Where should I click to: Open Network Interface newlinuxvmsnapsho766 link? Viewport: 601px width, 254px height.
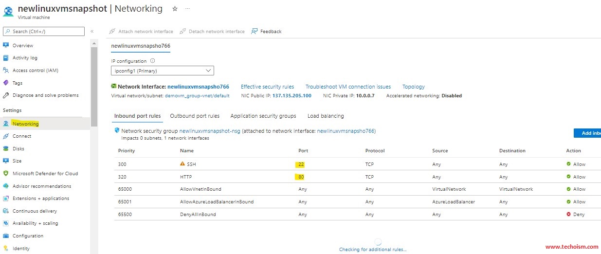tap(198, 87)
